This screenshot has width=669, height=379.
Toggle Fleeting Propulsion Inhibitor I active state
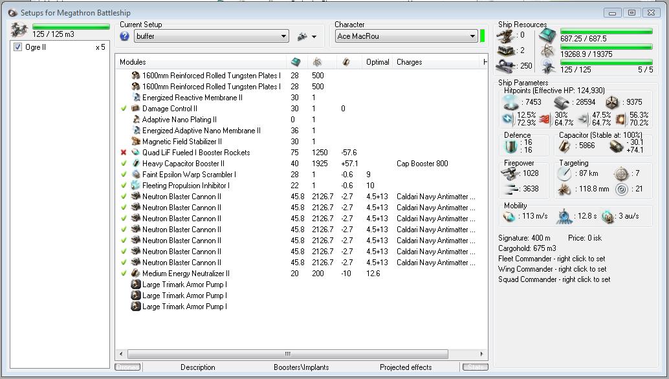pos(124,186)
